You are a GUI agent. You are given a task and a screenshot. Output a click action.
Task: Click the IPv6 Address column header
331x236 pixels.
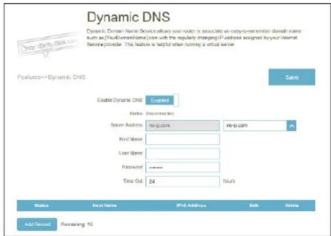(x=192, y=206)
